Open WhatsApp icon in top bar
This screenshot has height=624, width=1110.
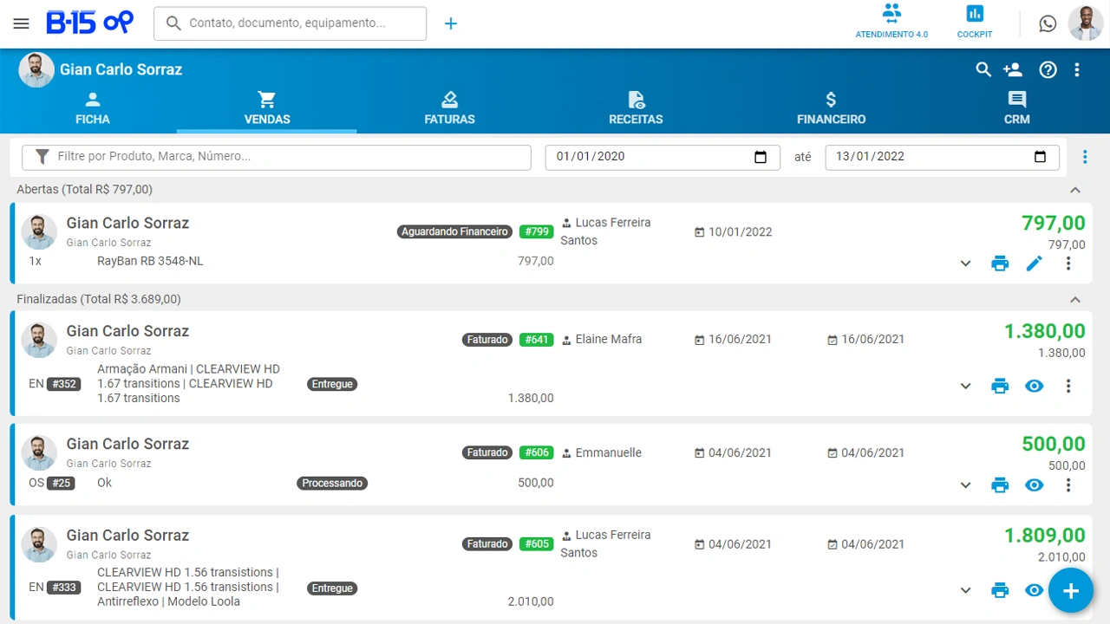point(1048,23)
